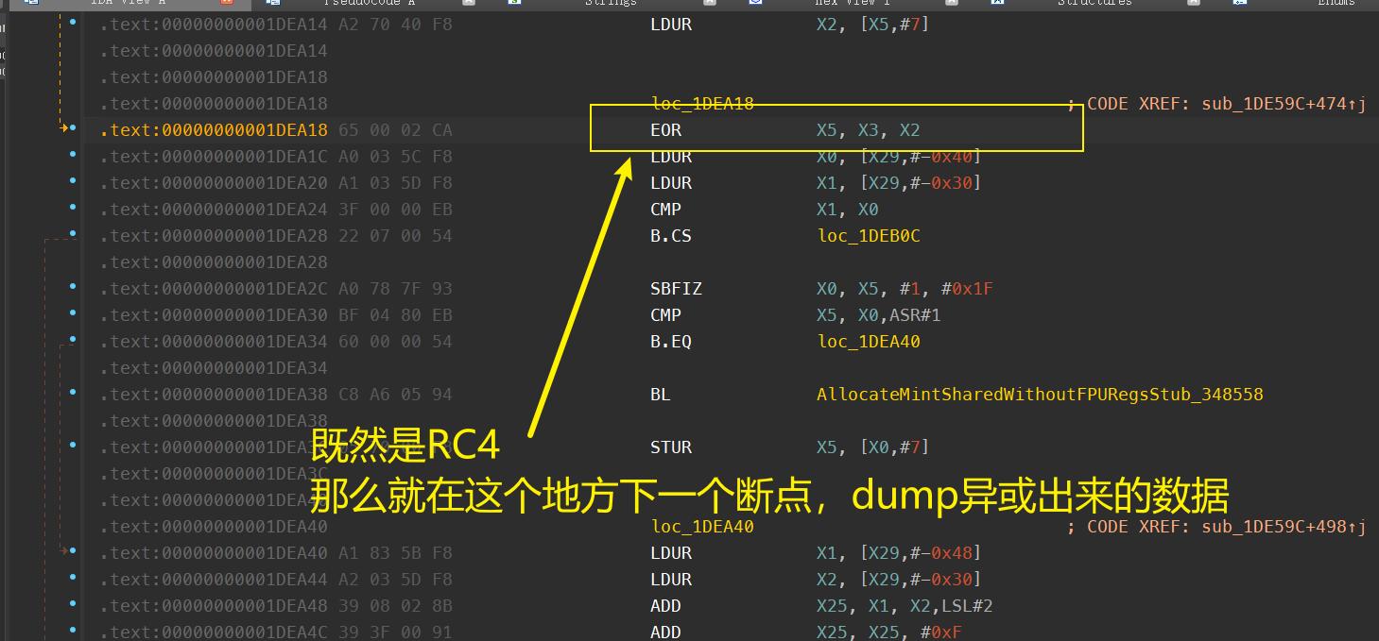The height and width of the screenshot is (641, 1379).
Task: Toggle the breakpoint dot beside .text:1DEA2C
Action: click(72, 285)
